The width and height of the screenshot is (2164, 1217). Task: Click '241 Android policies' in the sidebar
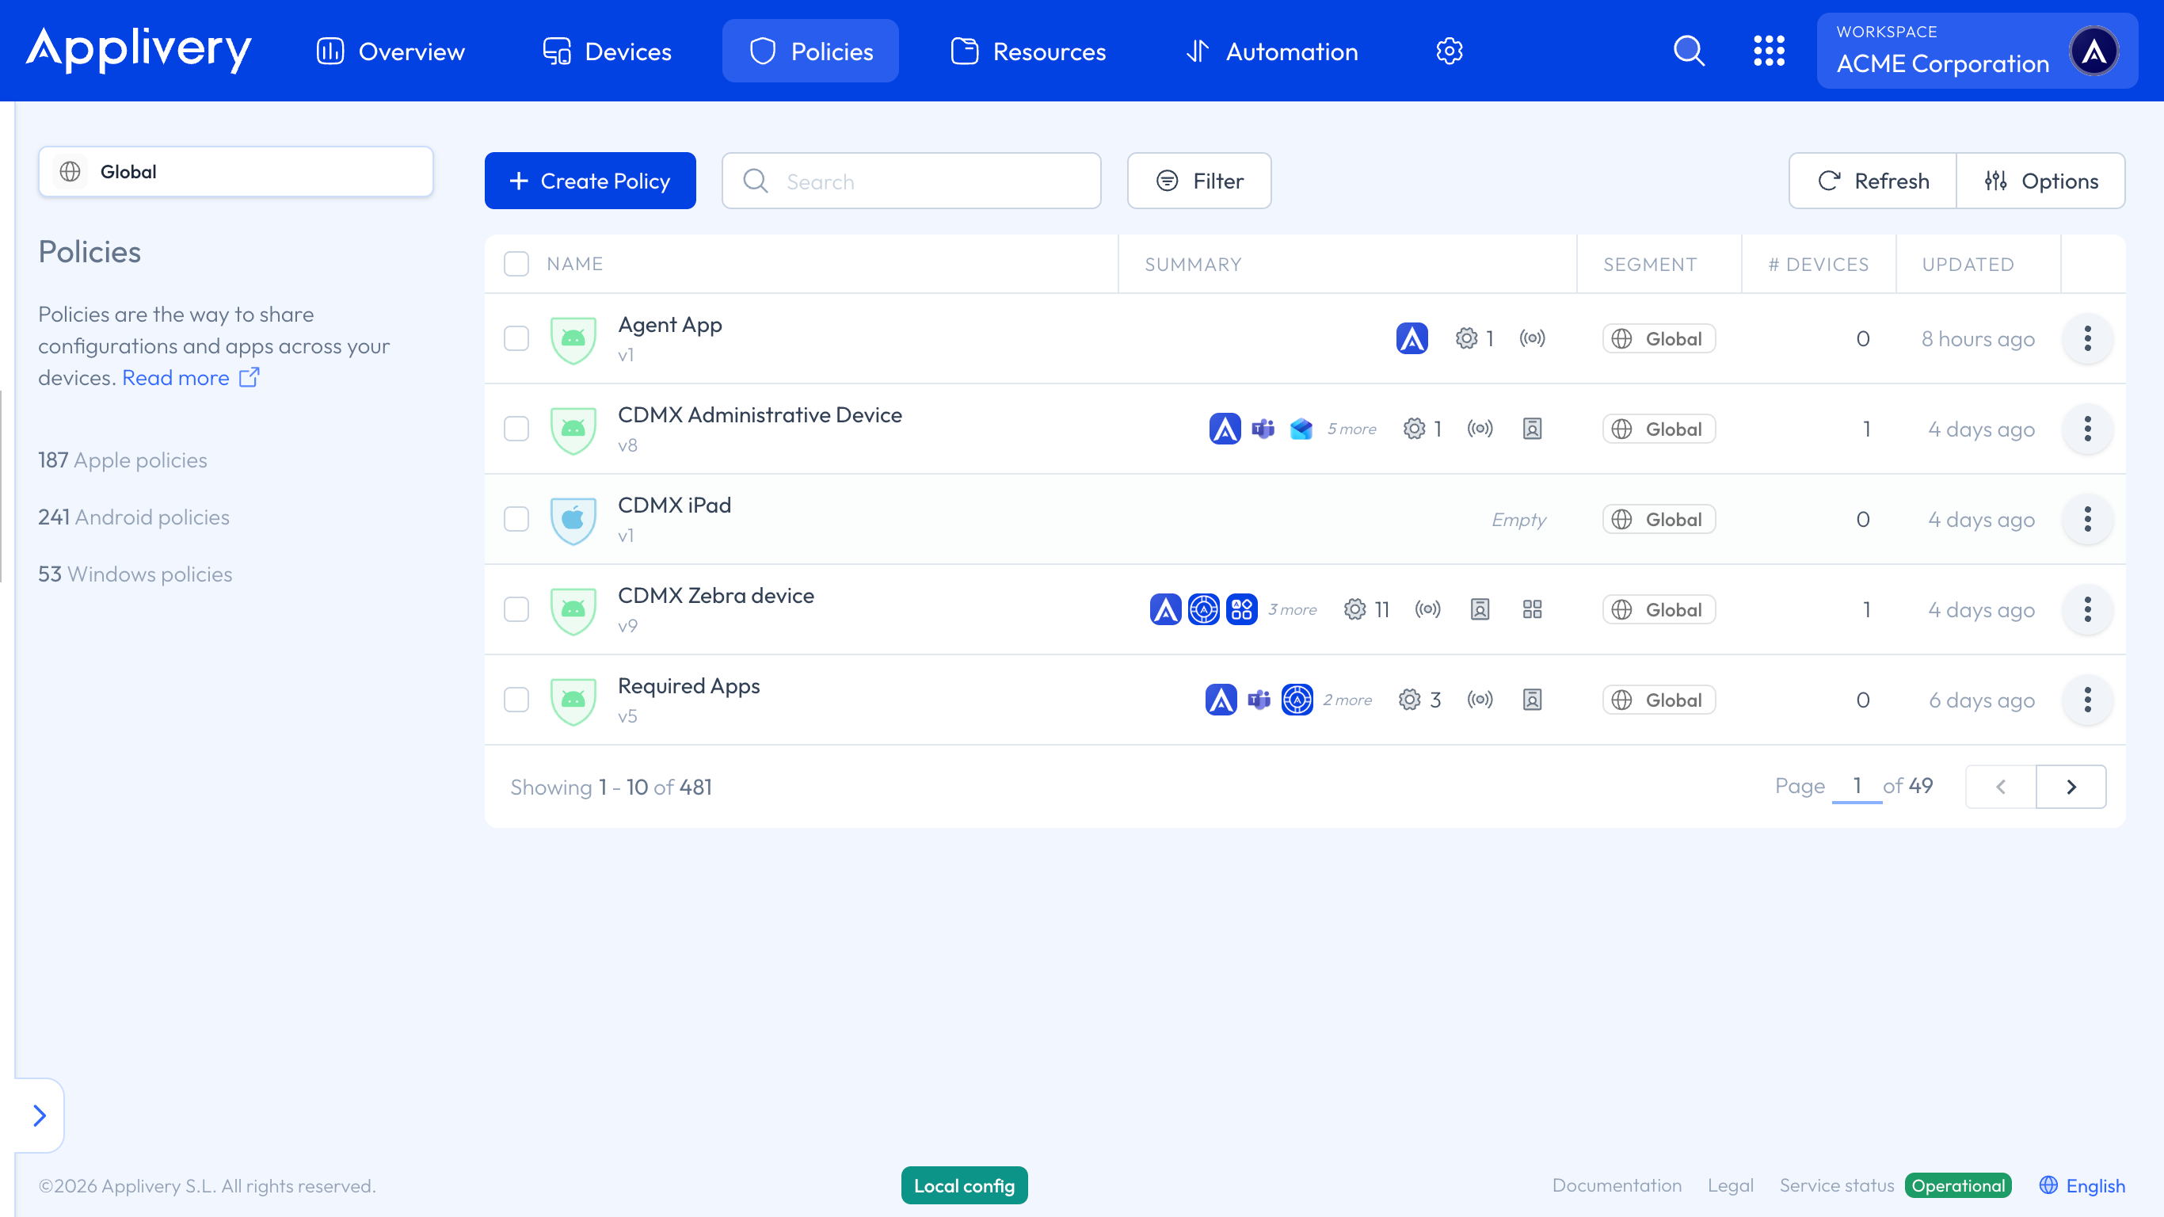134,517
